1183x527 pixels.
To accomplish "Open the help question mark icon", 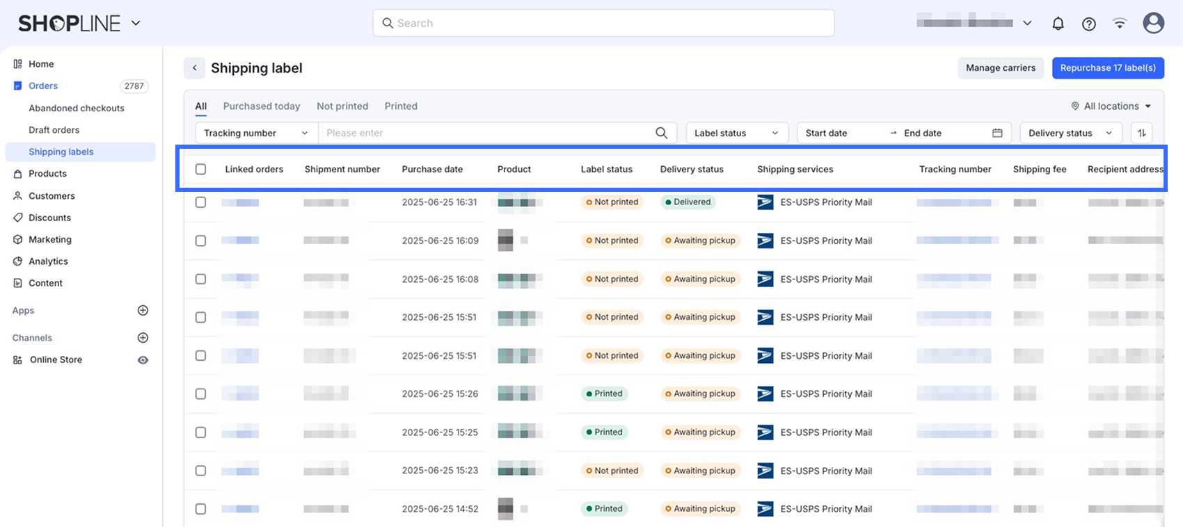I will (1089, 24).
